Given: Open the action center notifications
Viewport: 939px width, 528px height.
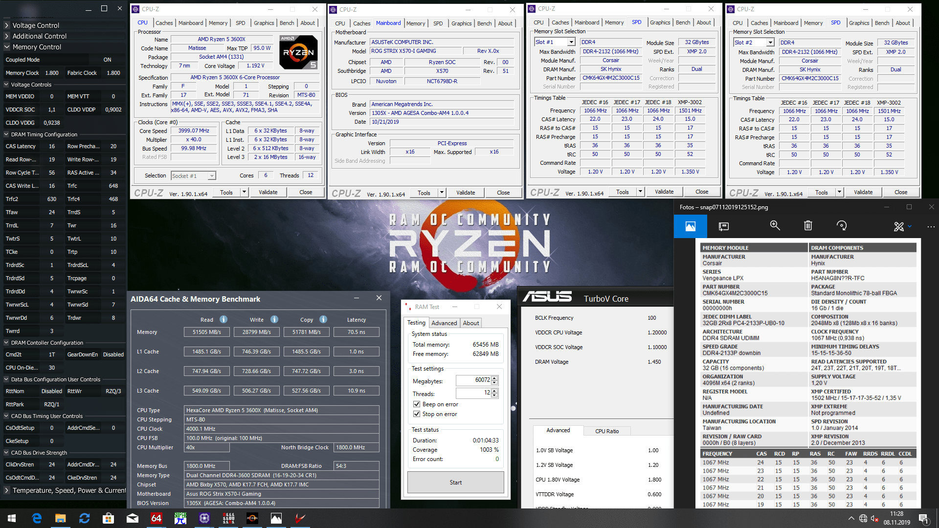Looking at the screenshot, I should [x=923, y=518].
